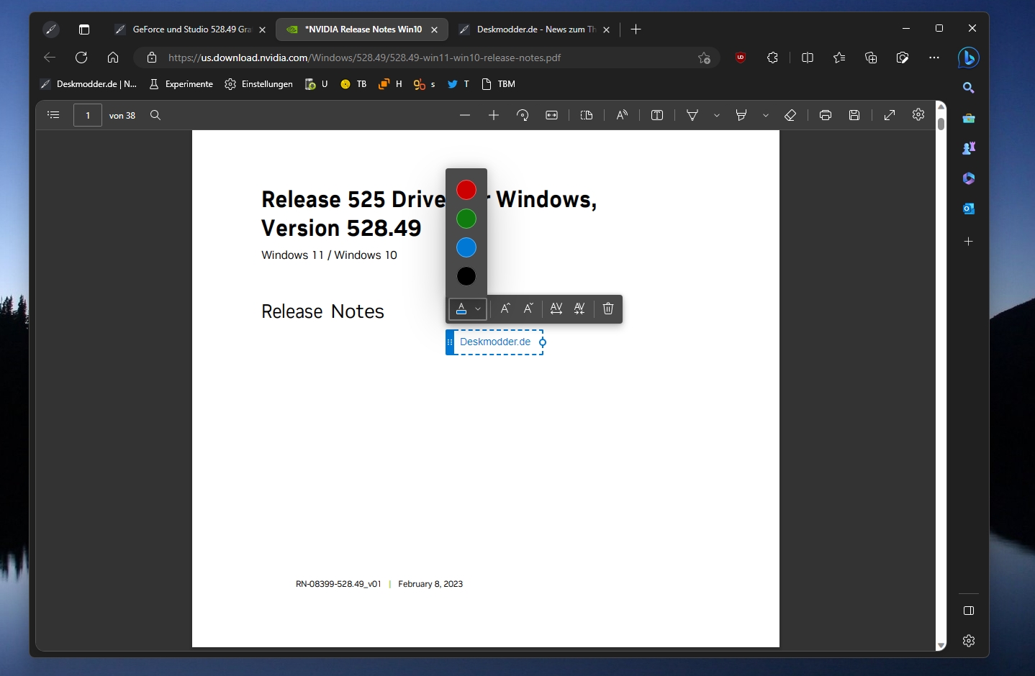Select the Highlight tool

click(741, 115)
